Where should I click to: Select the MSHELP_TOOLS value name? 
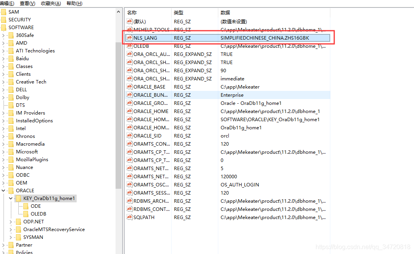151,30
